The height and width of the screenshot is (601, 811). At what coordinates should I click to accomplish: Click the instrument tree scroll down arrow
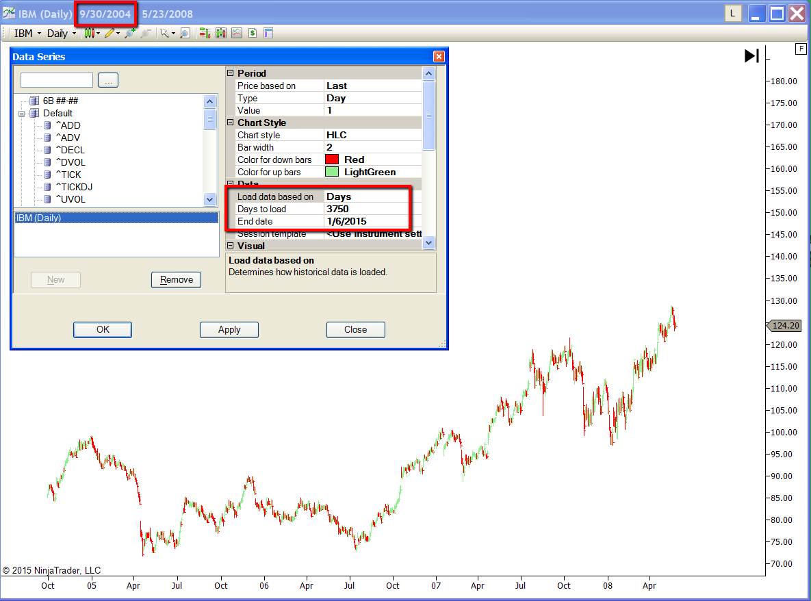[x=209, y=199]
